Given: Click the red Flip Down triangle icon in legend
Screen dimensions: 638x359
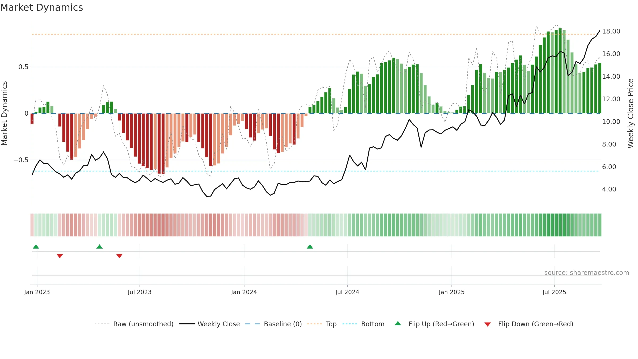Looking at the screenshot, I should point(488,324).
